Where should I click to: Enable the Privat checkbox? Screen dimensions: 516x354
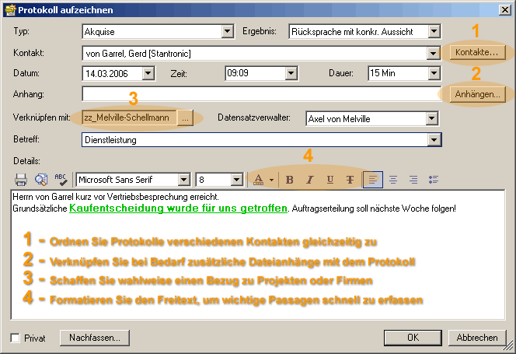point(16,338)
